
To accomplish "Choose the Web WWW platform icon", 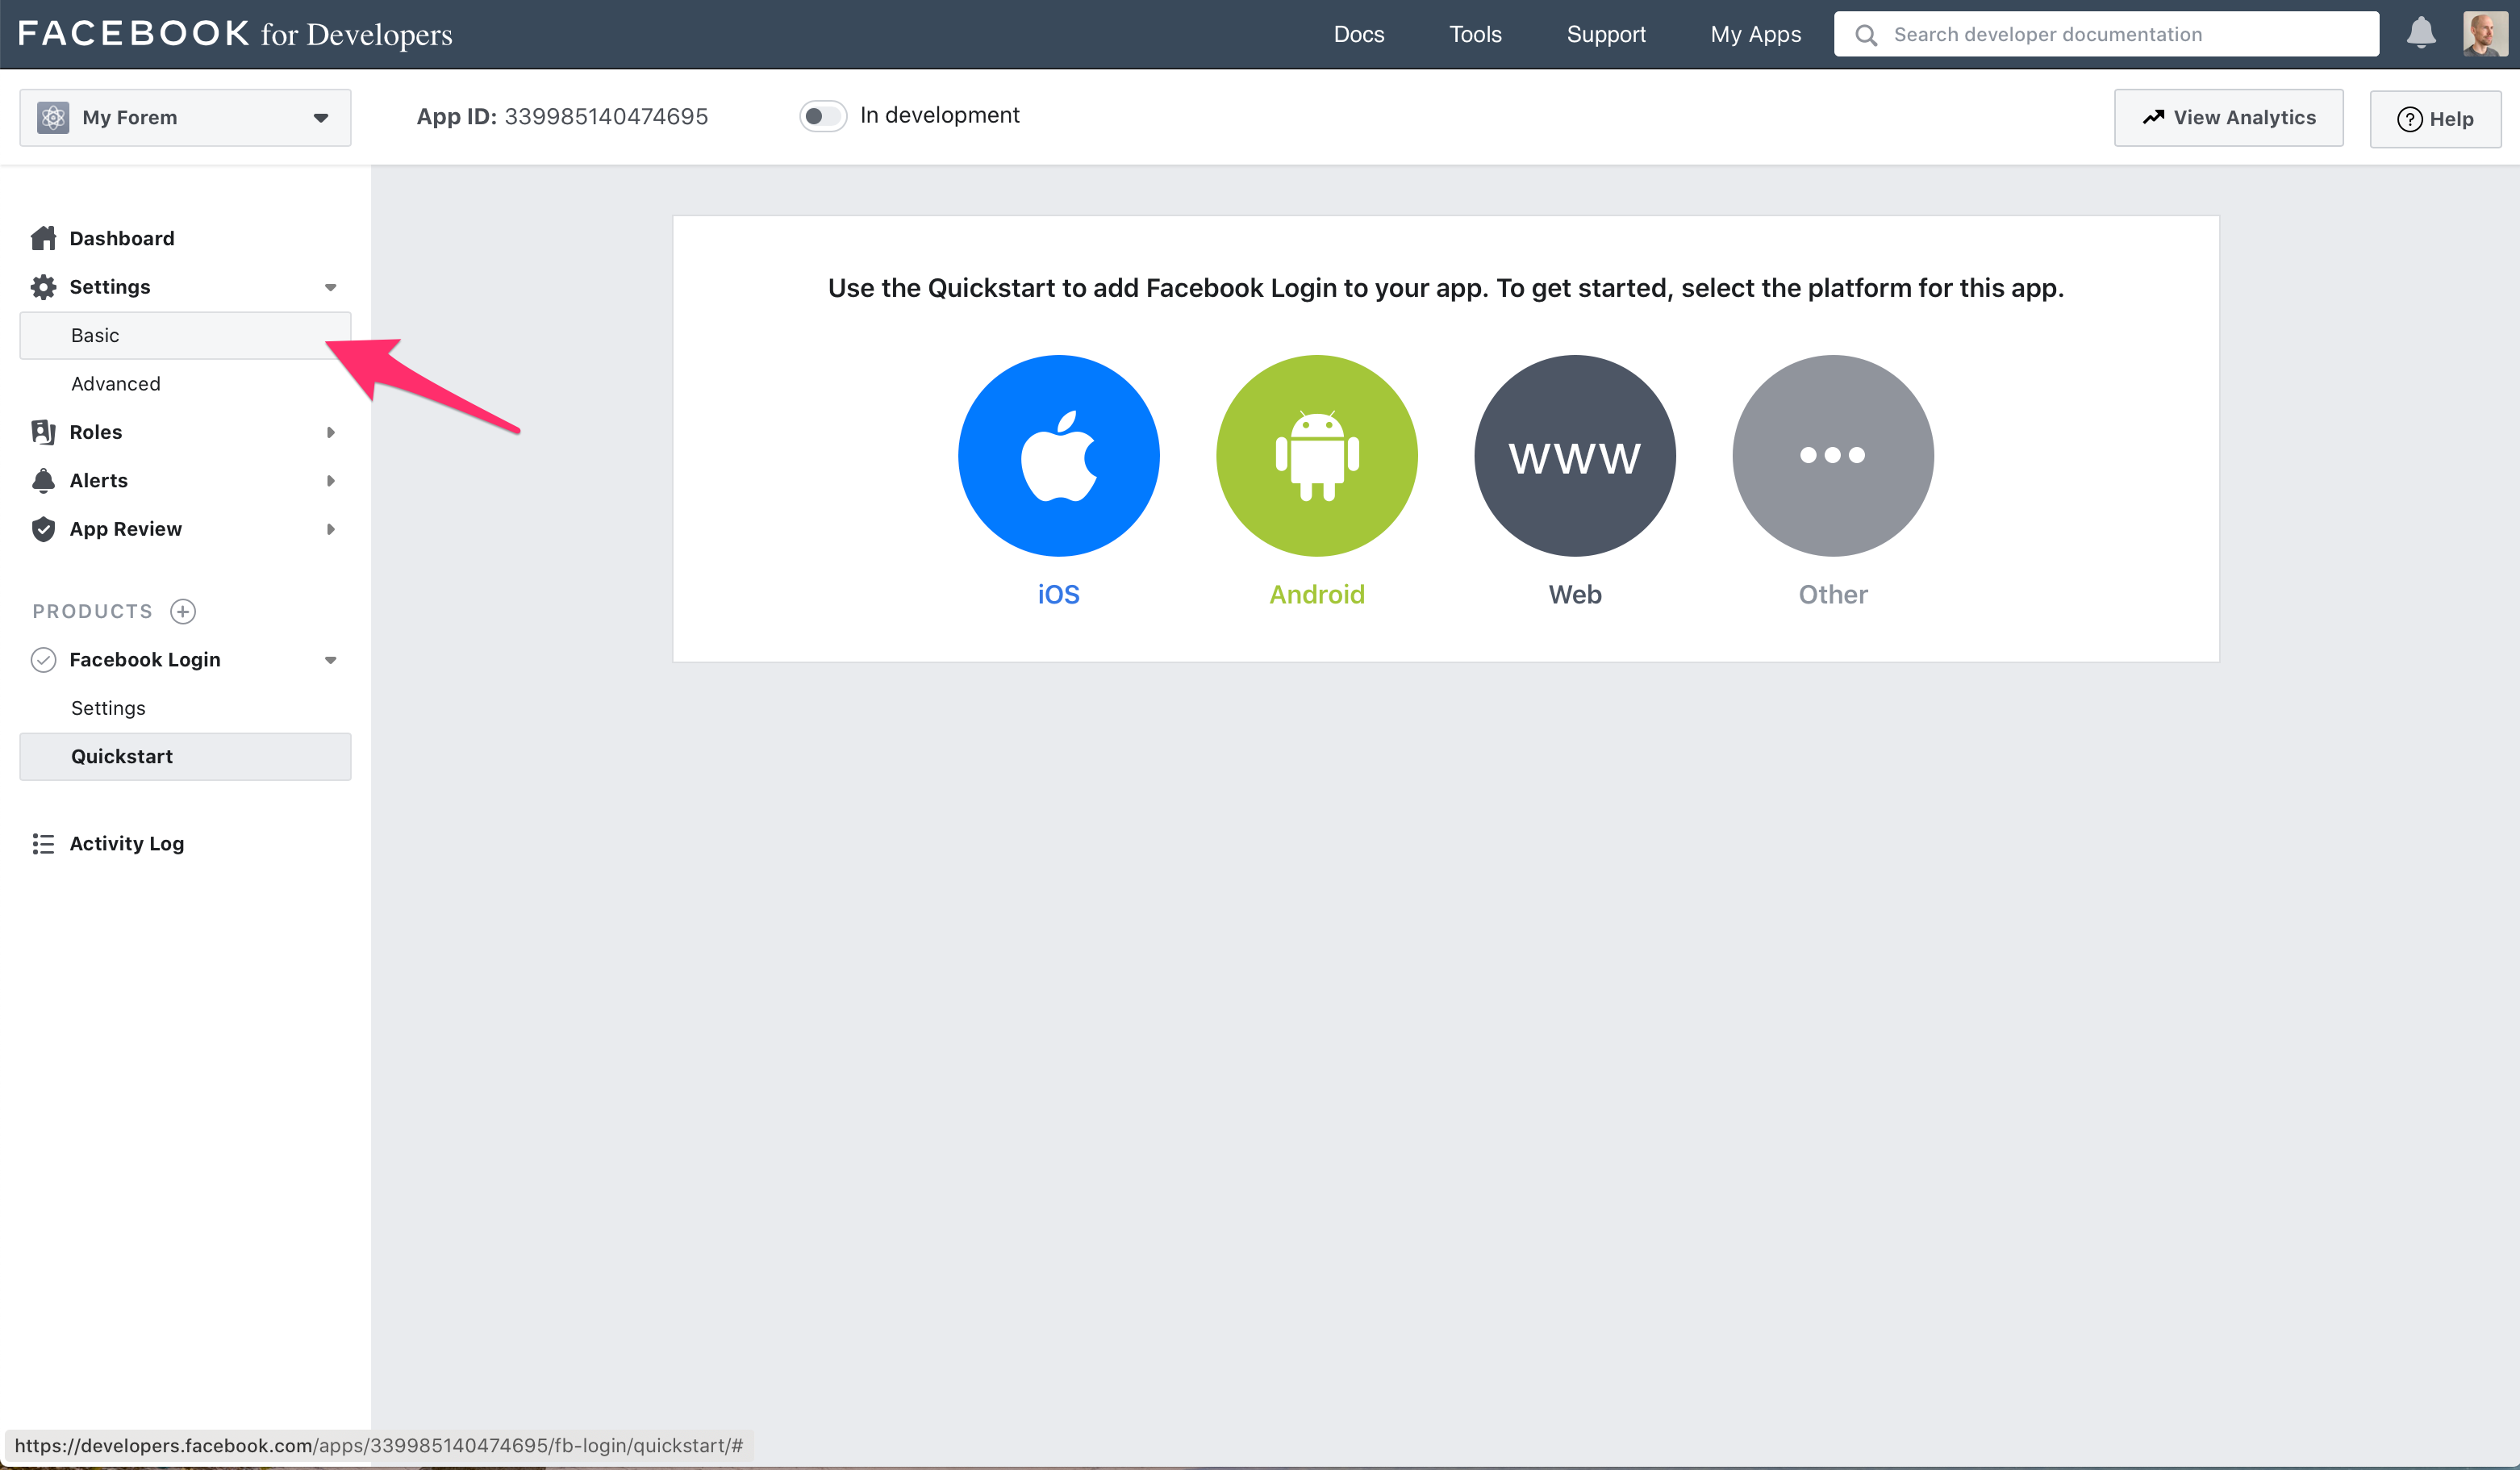I will click(1574, 455).
